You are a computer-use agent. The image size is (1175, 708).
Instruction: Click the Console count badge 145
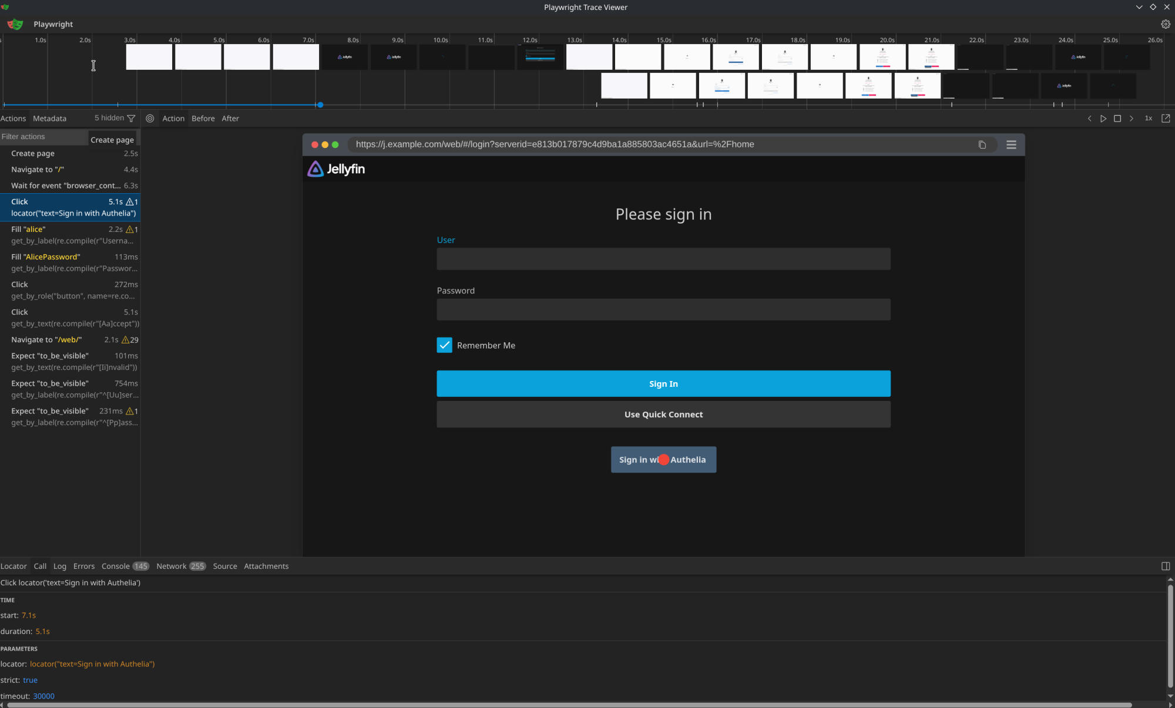click(140, 567)
